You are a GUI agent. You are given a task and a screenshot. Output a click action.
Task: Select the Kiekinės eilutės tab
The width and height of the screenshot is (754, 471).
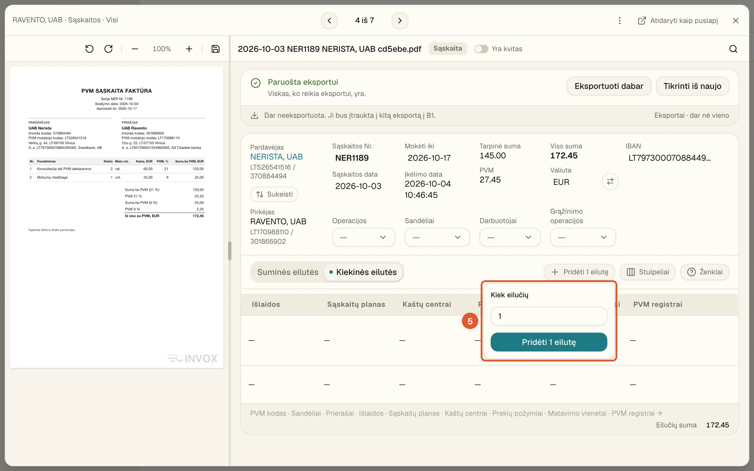pyautogui.click(x=363, y=272)
